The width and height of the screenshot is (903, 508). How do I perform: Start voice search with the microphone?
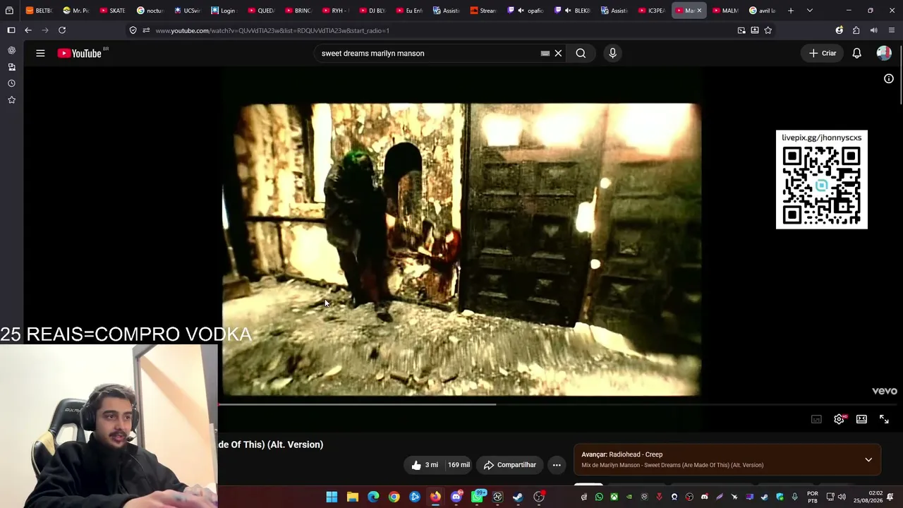pyautogui.click(x=612, y=53)
